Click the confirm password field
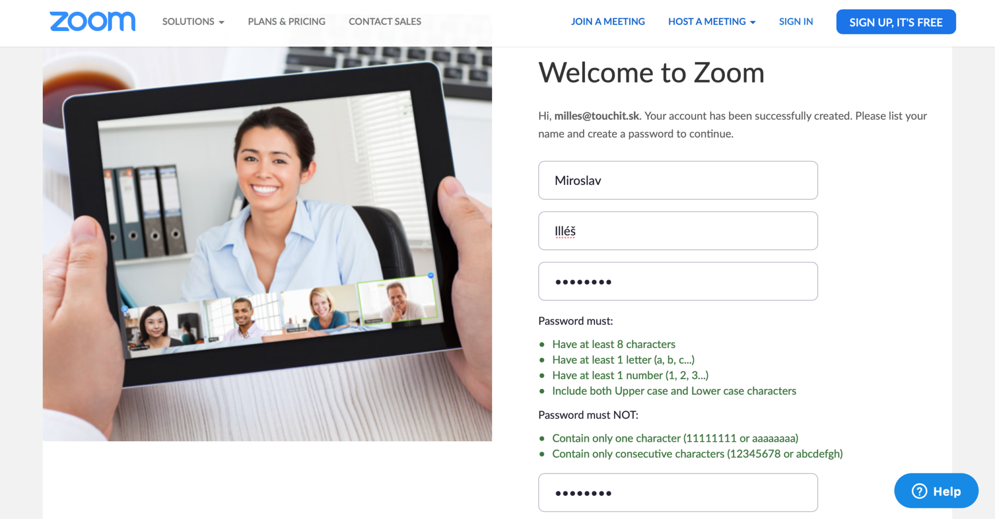This screenshot has width=995, height=519. pyautogui.click(x=678, y=492)
